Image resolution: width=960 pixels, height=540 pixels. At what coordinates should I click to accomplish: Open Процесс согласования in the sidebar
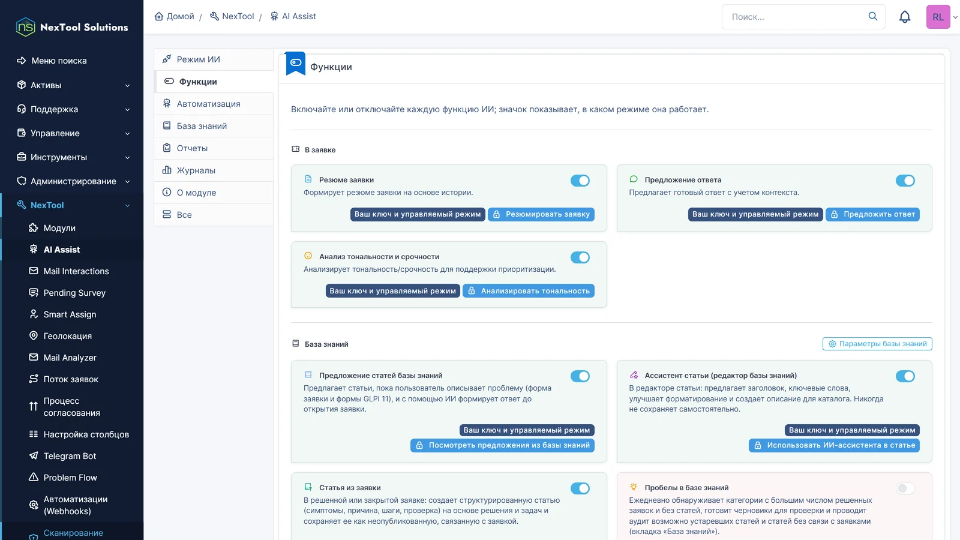pyautogui.click(x=72, y=407)
